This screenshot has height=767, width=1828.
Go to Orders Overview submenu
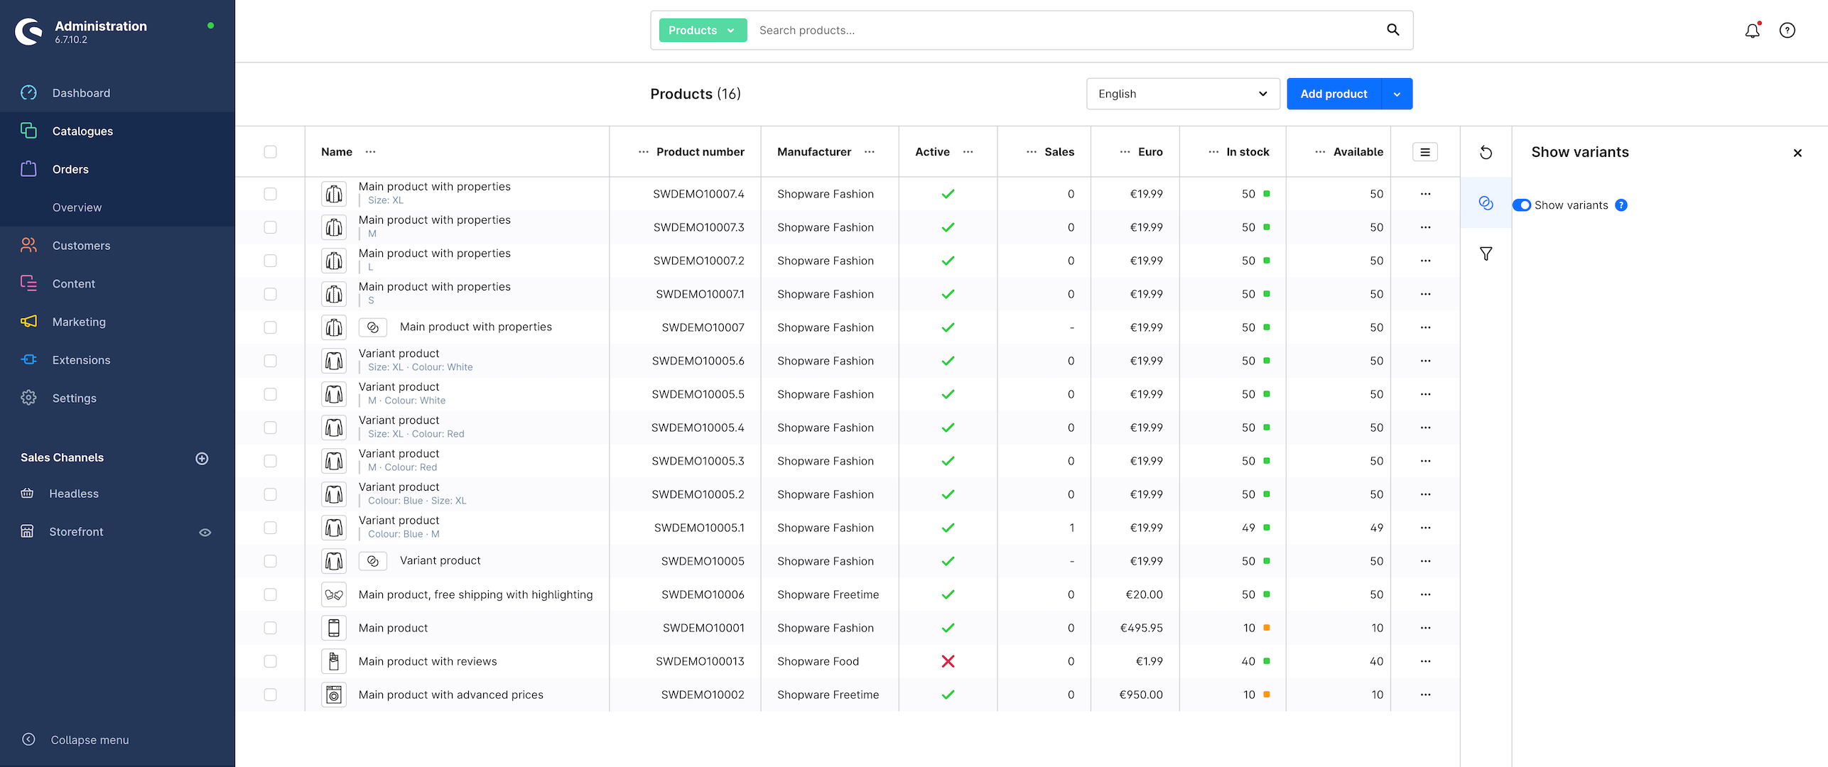pyautogui.click(x=77, y=207)
